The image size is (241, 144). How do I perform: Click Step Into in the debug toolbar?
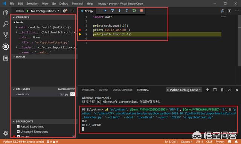tap(119, 11)
